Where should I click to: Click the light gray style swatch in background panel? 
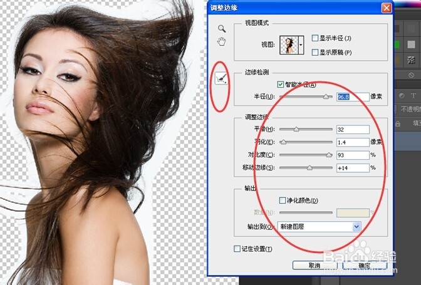[x=411, y=44]
